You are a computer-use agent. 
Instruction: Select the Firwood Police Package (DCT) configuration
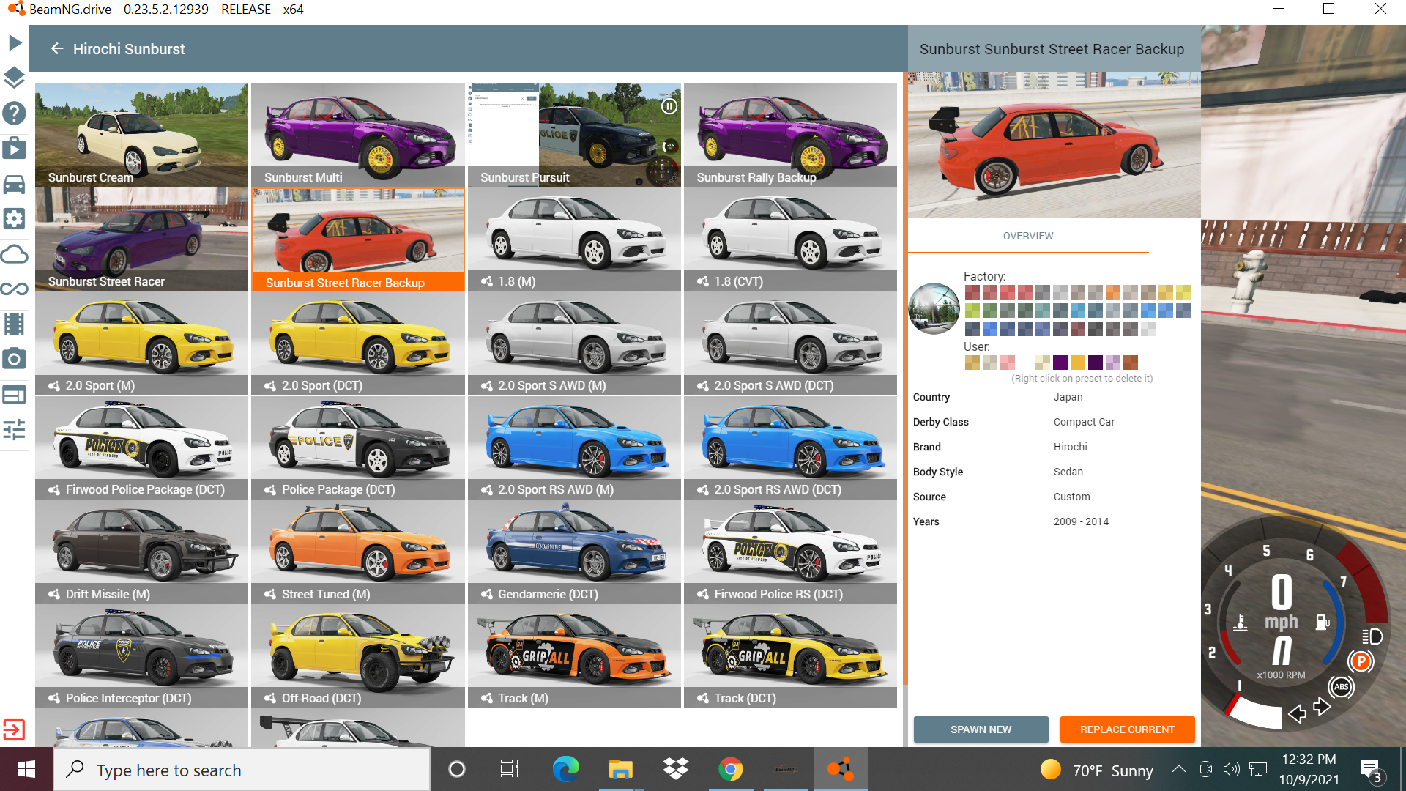click(x=141, y=448)
